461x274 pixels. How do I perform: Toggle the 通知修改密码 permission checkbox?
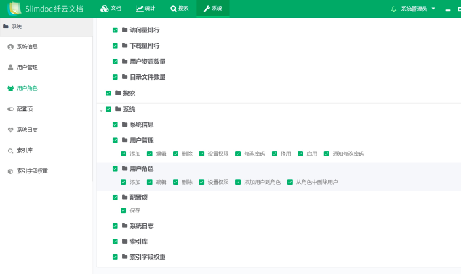[x=327, y=154]
